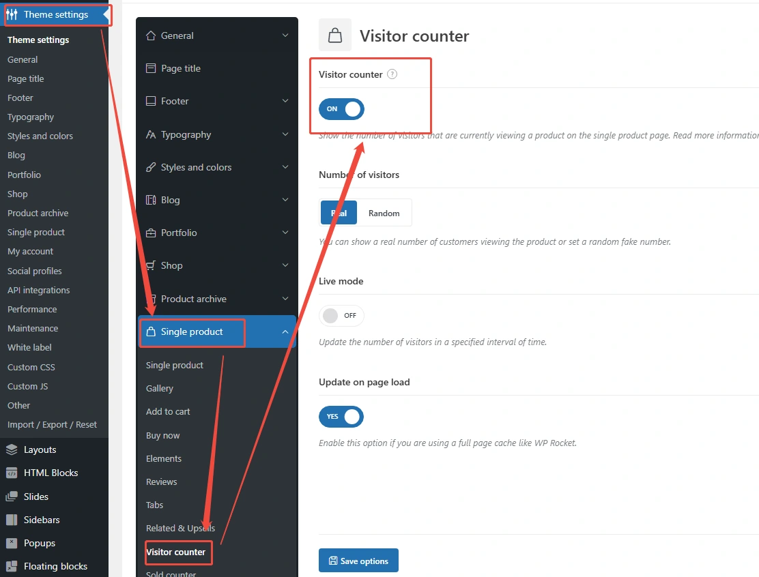759x577 pixels.
Task: Expand the Typography section arrow
Action: click(x=285, y=134)
